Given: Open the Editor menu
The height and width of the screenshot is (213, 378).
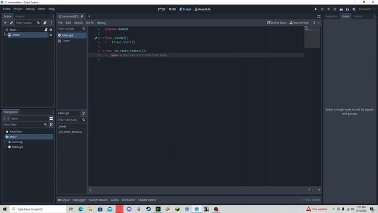Looking at the screenshot, I should 41,9.
